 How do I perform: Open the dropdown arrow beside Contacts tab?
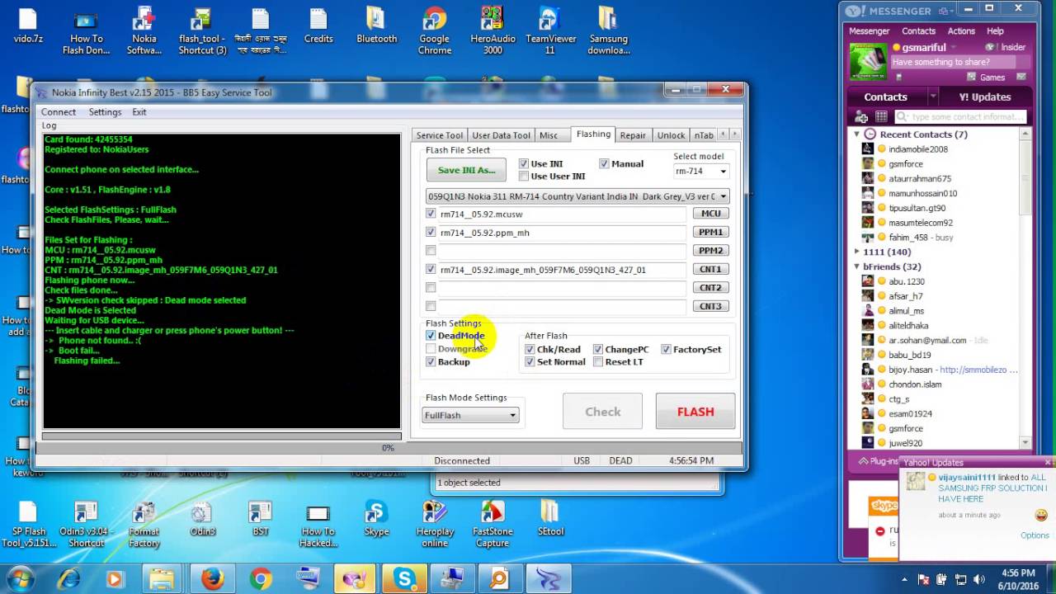pyautogui.click(x=933, y=97)
